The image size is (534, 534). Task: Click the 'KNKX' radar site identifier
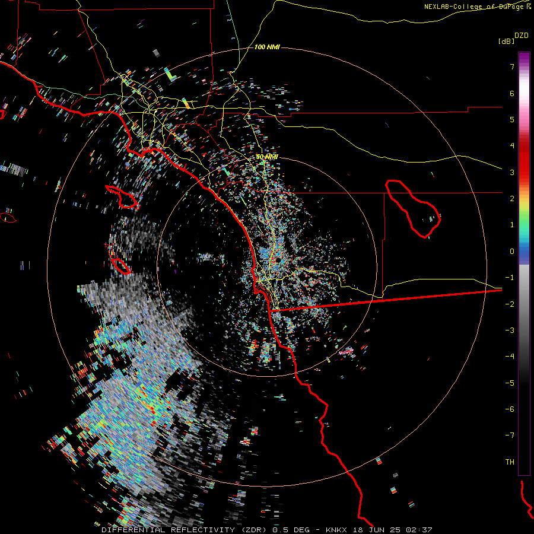click(336, 530)
